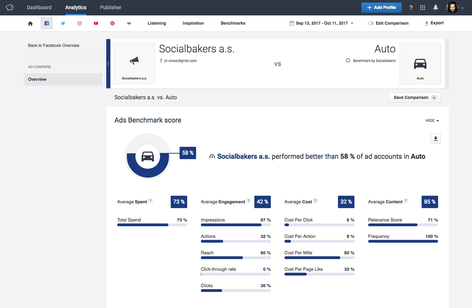The height and width of the screenshot is (308, 472).
Task: Toggle the Edit Comparison switch
Action: point(371,24)
